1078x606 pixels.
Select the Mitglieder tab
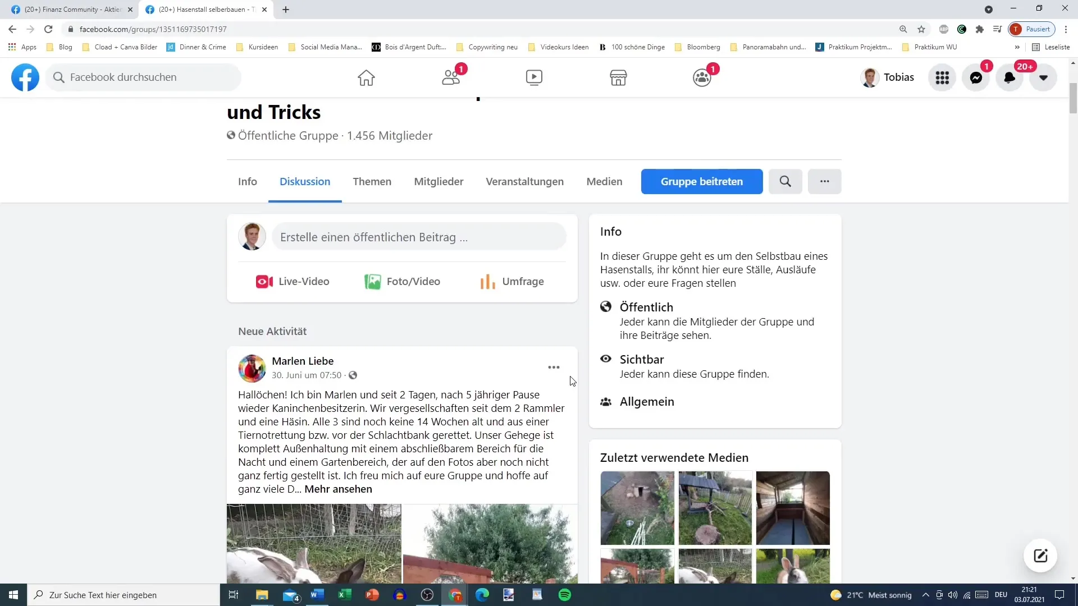coord(438,181)
